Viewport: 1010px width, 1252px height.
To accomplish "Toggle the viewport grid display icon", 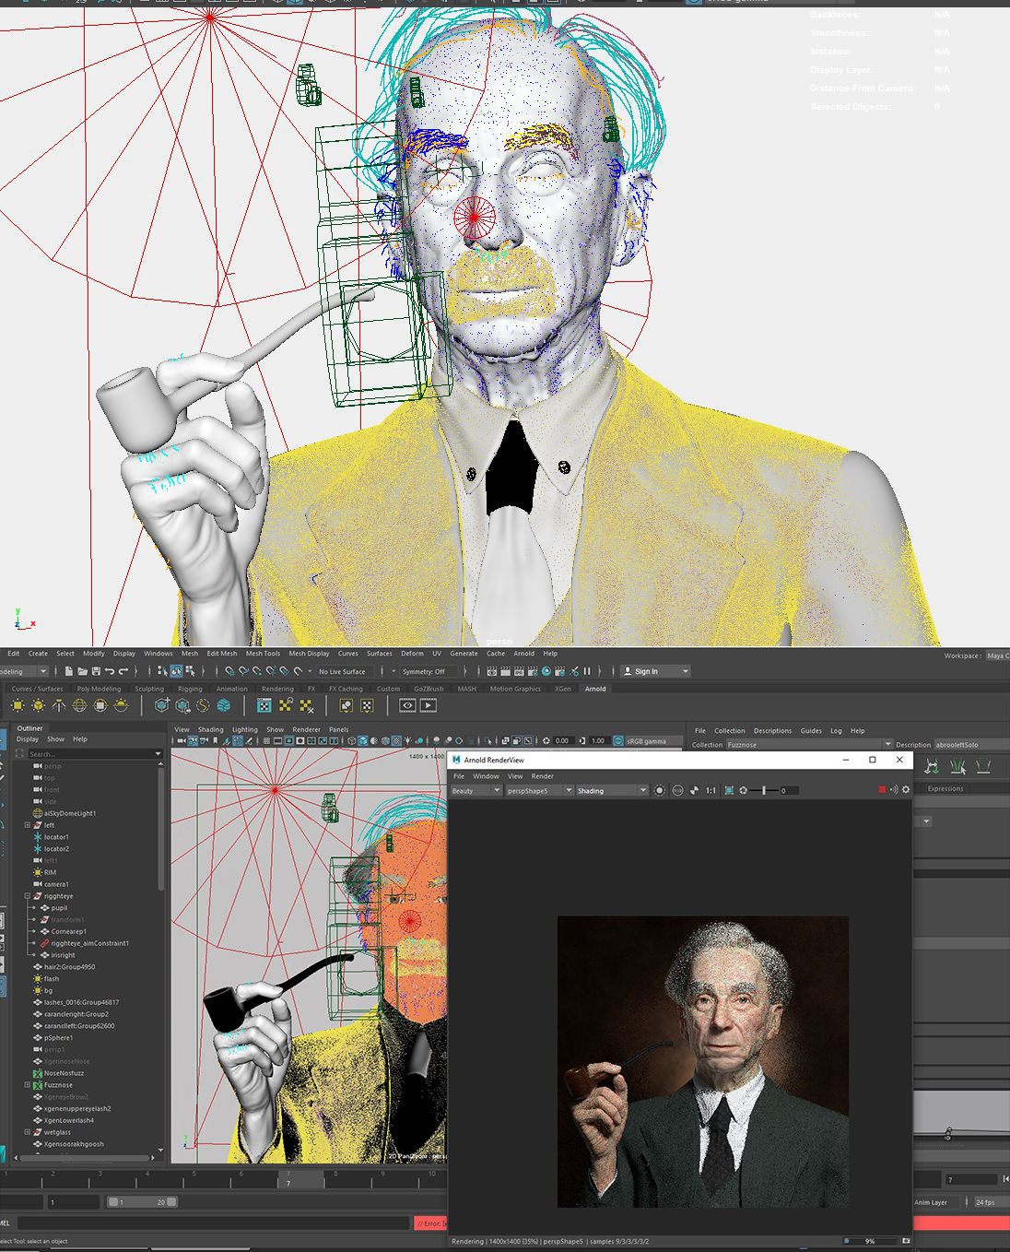I will (266, 740).
